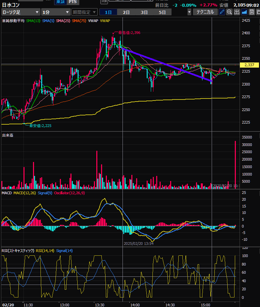Select the 2日 range tab

pyautogui.click(x=126, y=12)
